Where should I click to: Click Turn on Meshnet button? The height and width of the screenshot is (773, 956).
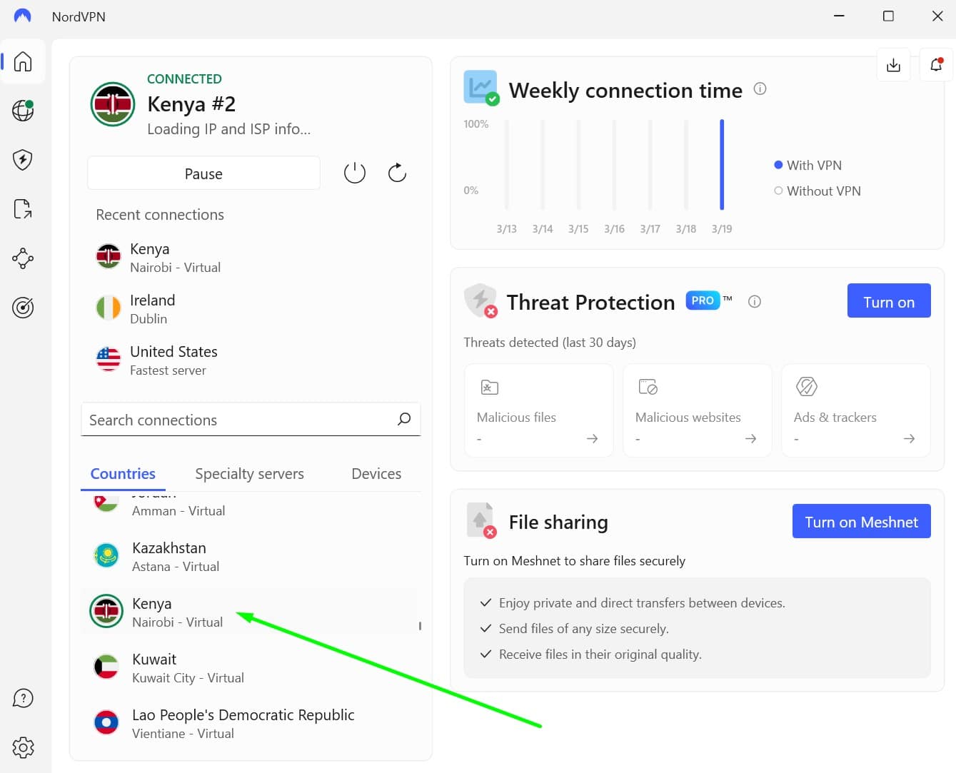[861, 522]
